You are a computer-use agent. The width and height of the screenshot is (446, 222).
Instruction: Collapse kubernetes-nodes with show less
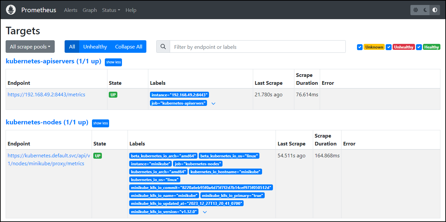[101, 123]
